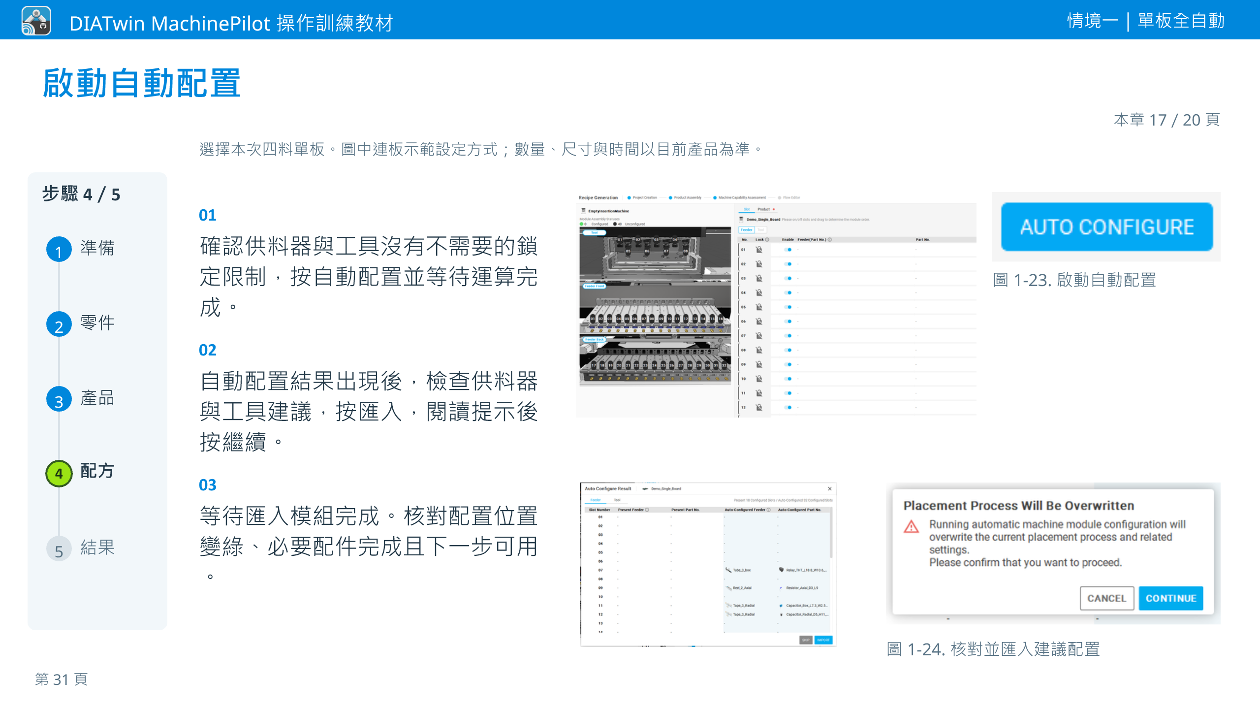Viewport: 1260px width, 709px height.
Task: Disable slot 06 with its Enable switch
Action: click(788, 321)
